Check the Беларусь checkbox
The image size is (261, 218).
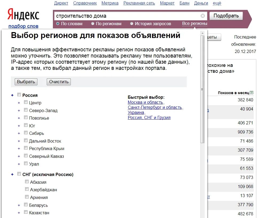(26, 205)
